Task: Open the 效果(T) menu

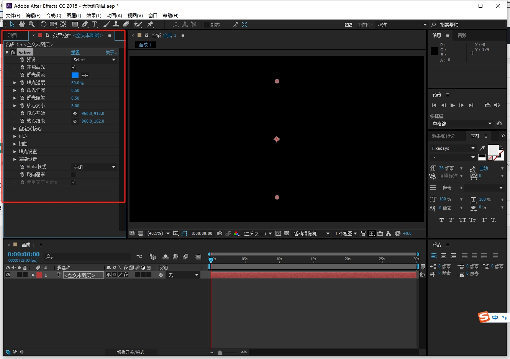Action: coord(94,16)
